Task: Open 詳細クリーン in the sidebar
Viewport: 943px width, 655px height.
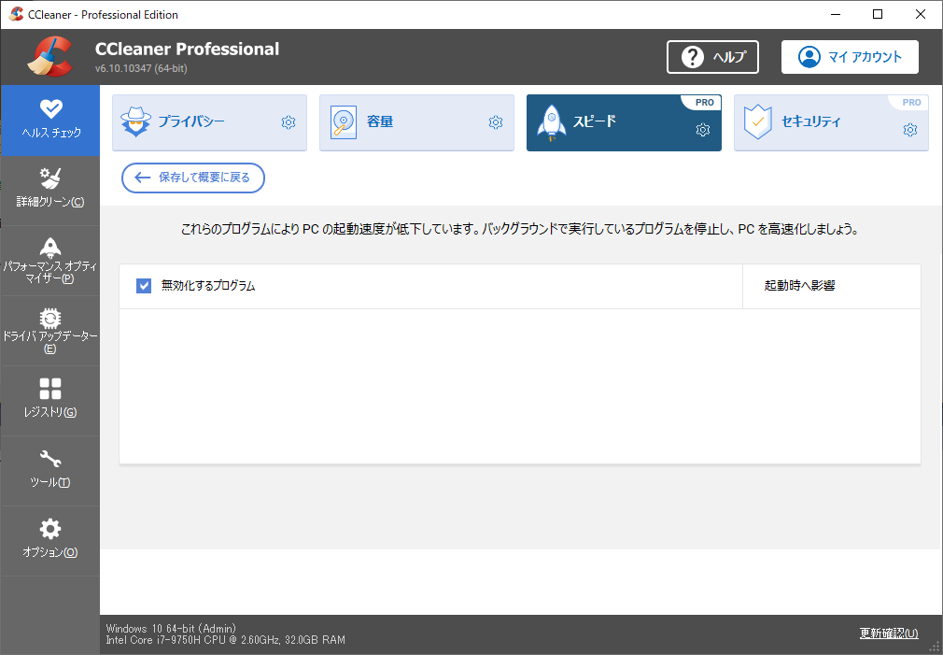Action: pos(49,191)
